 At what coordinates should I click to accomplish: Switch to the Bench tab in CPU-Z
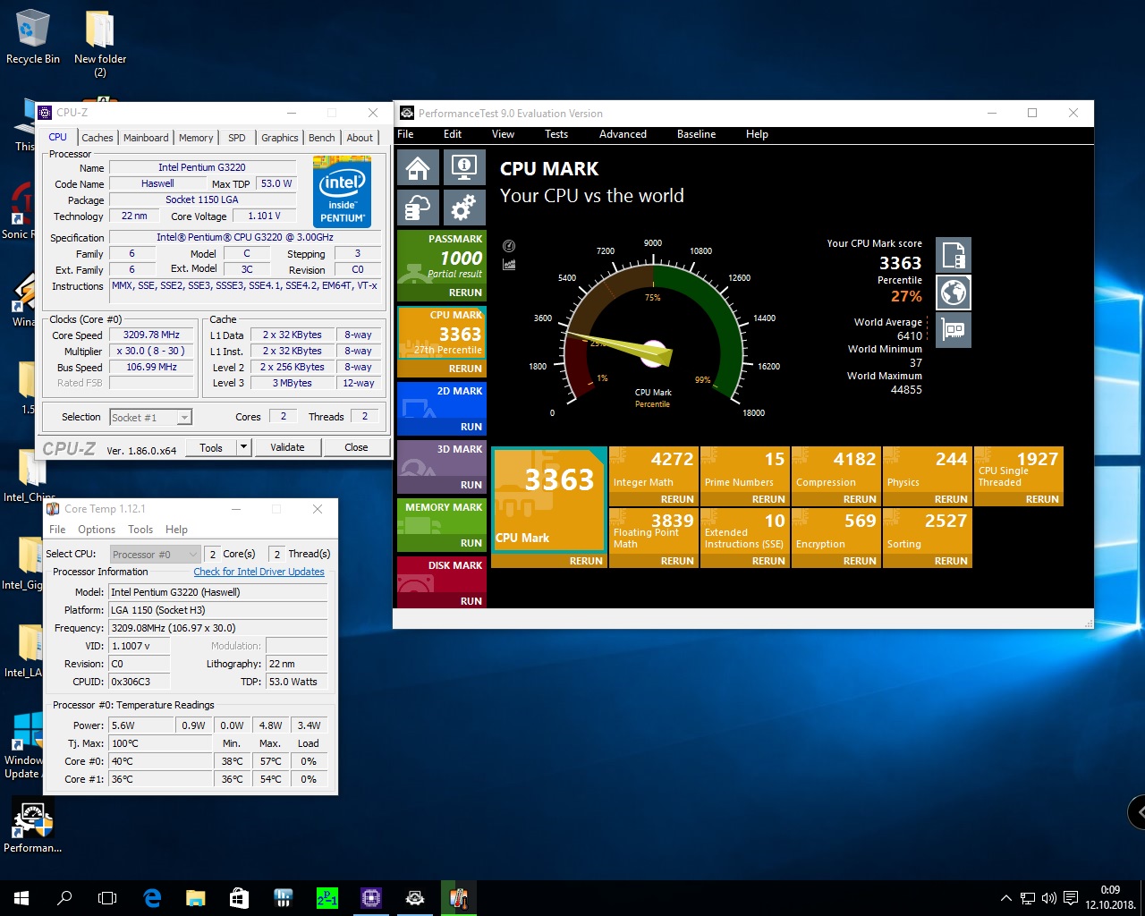pos(322,138)
